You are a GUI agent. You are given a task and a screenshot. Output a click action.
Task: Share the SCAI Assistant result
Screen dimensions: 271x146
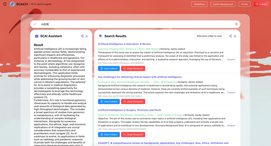tap(82, 36)
